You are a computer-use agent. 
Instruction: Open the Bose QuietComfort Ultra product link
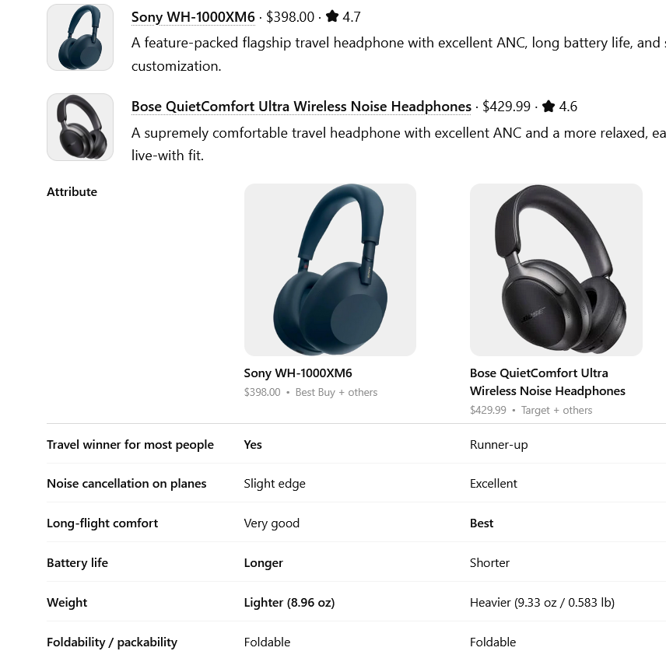tap(301, 106)
